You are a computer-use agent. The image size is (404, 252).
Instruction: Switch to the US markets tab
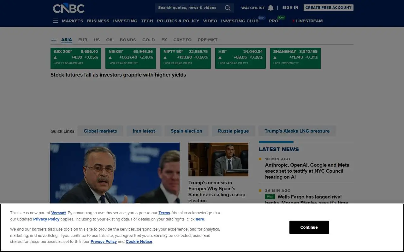[97, 40]
